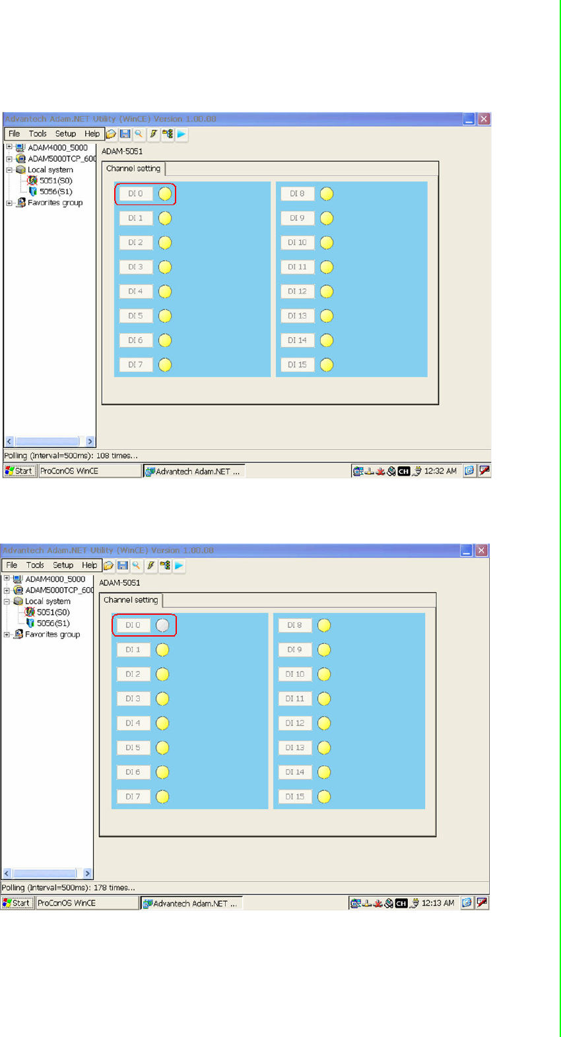Click the DI 8 indicator in the 12:32 AM window
This screenshot has height=1037, width=561.
click(327, 194)
